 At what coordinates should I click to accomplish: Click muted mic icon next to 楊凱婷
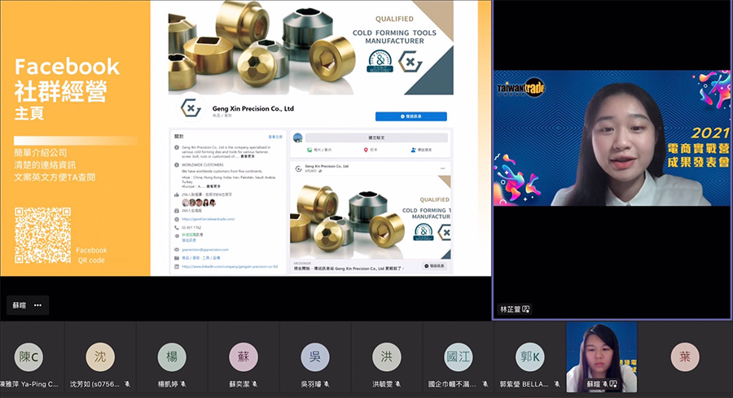coord(182,384)
